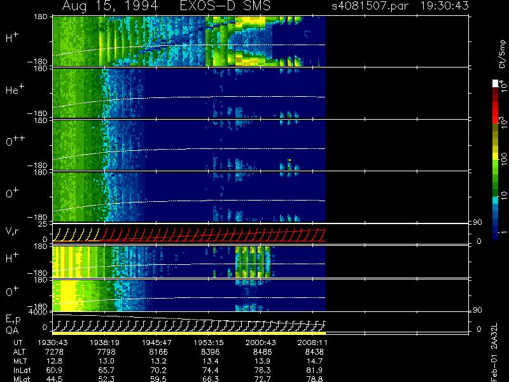Click MLT value '13.2'
The image size is (509, 382).
pyautogui.click(x=158, y=361)
